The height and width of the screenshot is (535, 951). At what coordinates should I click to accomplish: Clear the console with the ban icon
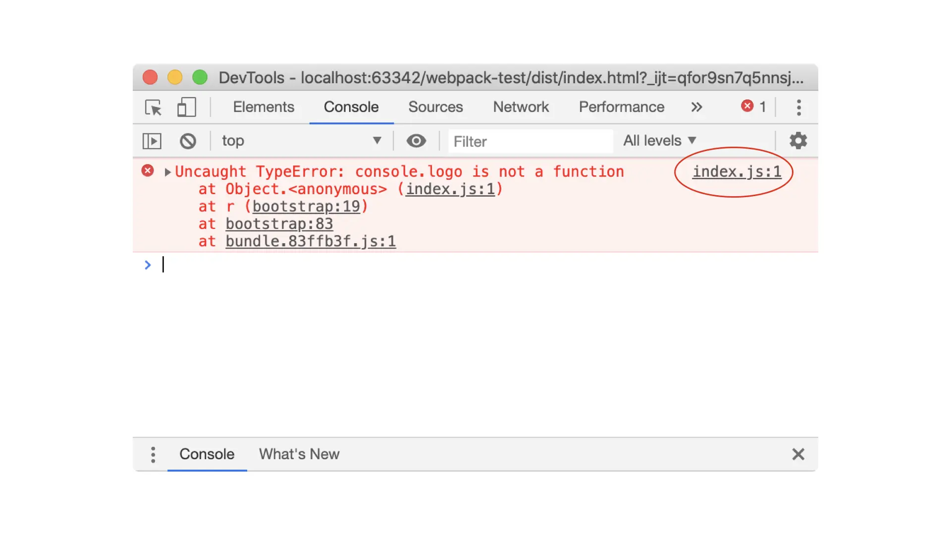pos(188,141)
